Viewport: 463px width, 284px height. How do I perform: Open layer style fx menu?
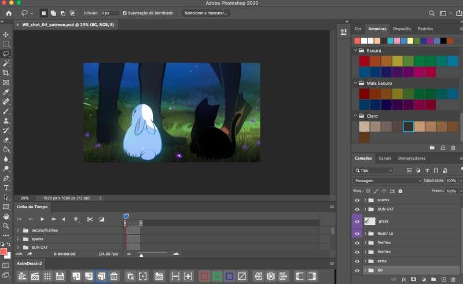[404, 279]
